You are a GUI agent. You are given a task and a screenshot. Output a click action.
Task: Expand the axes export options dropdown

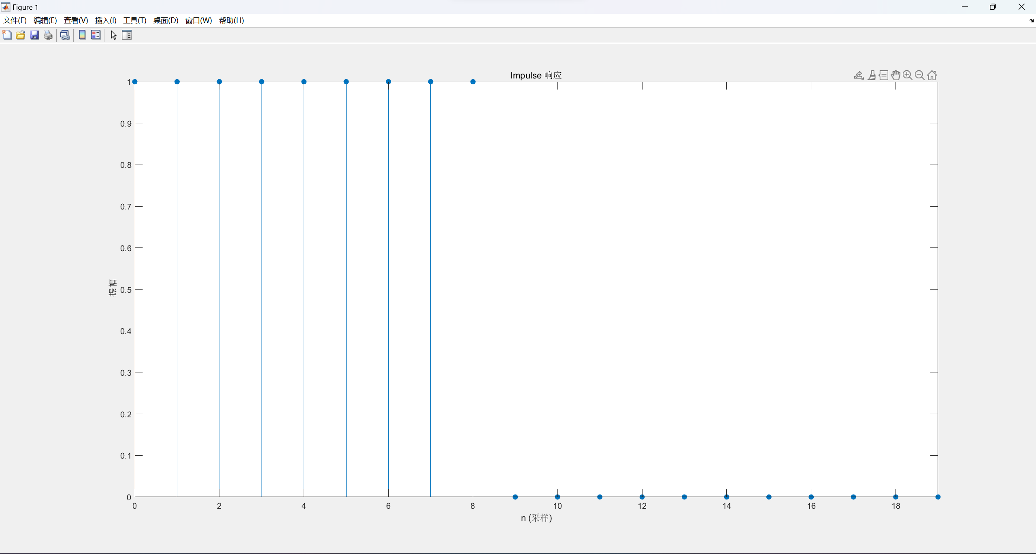coord(859,75)
